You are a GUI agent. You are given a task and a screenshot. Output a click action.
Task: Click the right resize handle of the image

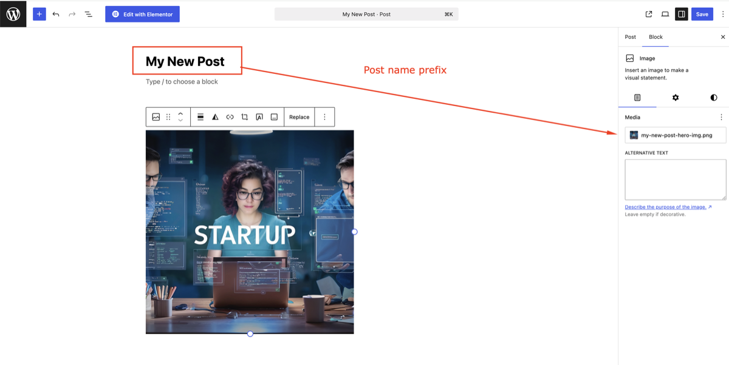[x=354, y=232]
